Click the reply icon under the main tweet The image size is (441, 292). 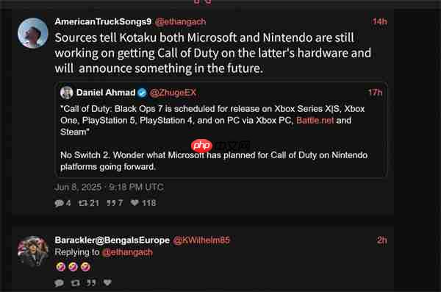coord(59,203)
